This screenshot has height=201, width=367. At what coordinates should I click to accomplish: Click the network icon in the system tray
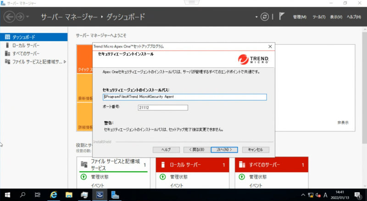[x=311, y=195]
